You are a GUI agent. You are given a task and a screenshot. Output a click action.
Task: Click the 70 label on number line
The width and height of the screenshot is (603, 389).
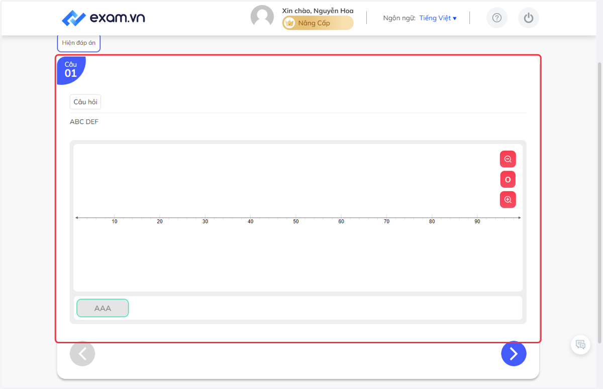[x=386, y=221]
